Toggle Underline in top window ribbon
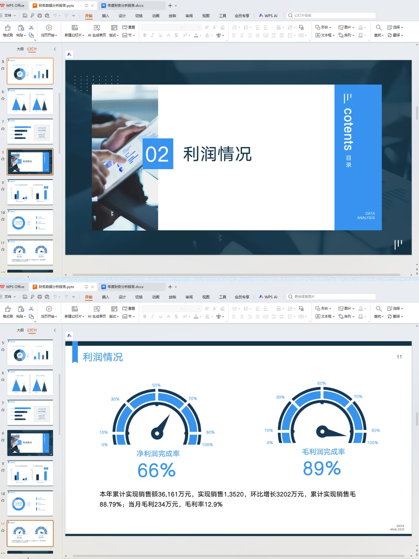 pyautogui.click(x=160, y=35)
